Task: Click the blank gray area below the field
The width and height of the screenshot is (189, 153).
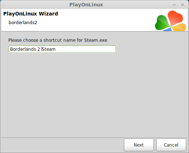Action: tap(94, 94)
